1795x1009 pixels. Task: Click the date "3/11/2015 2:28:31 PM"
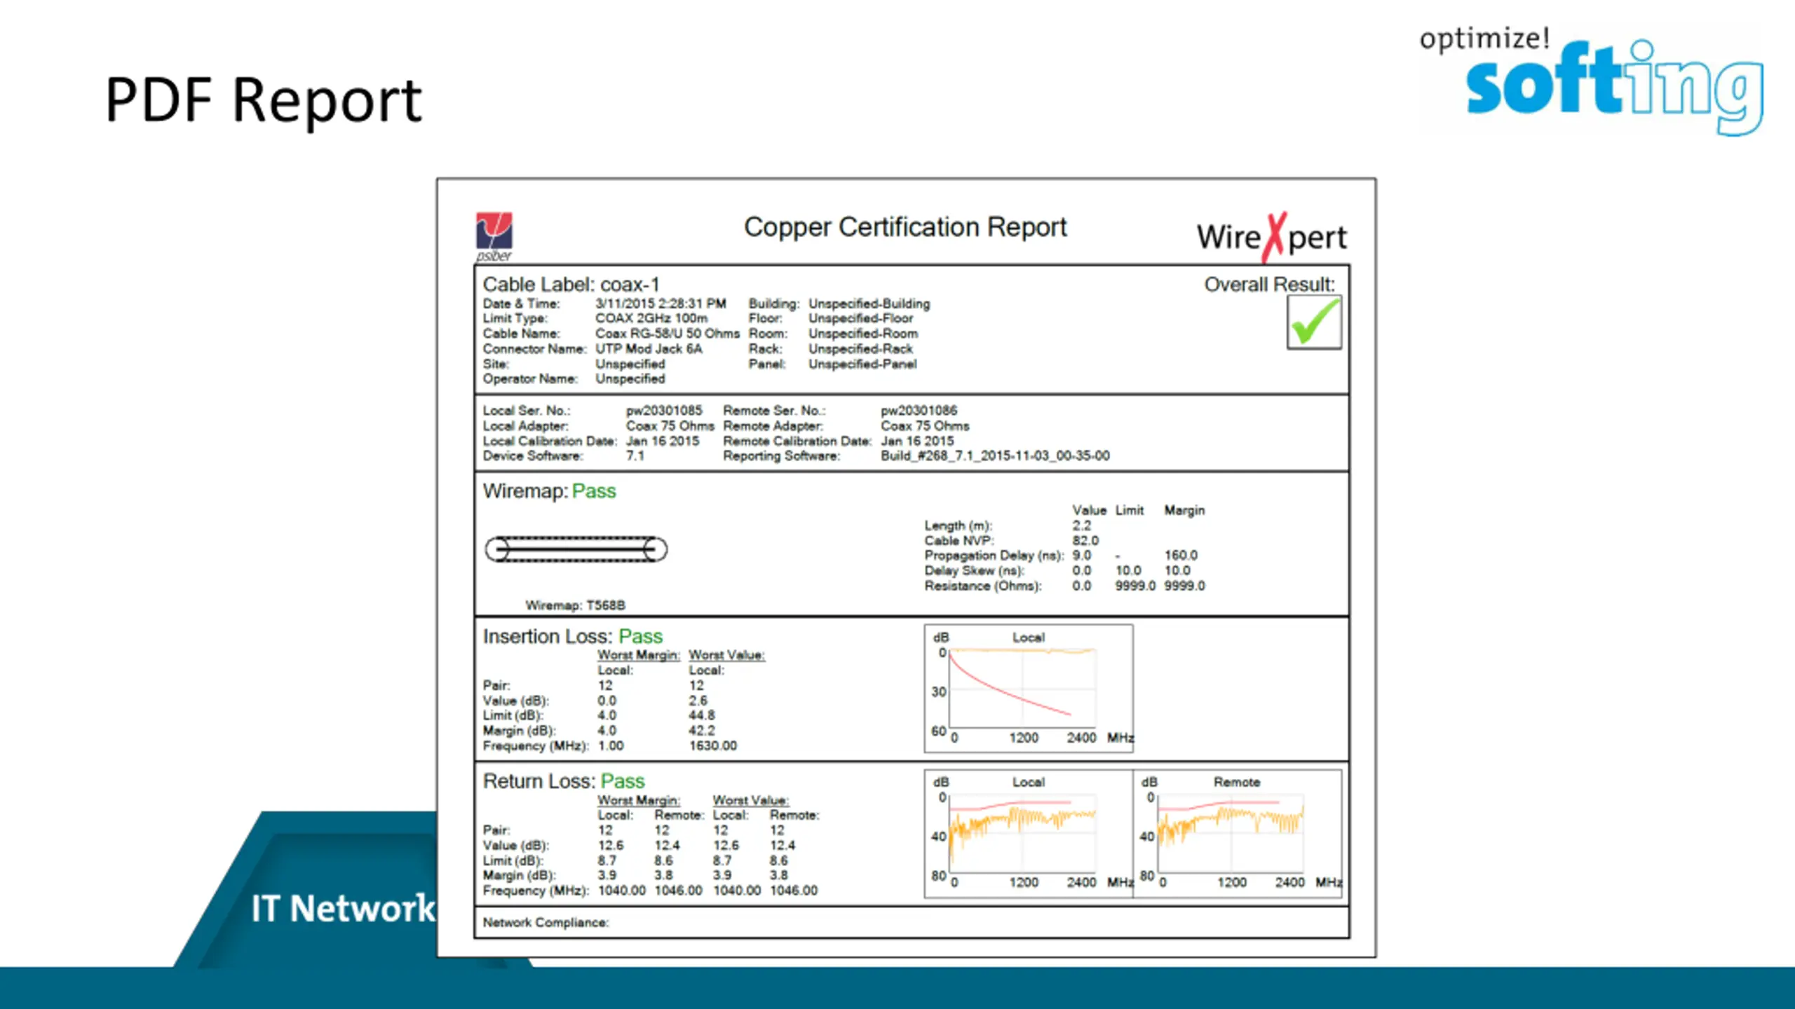661,303
